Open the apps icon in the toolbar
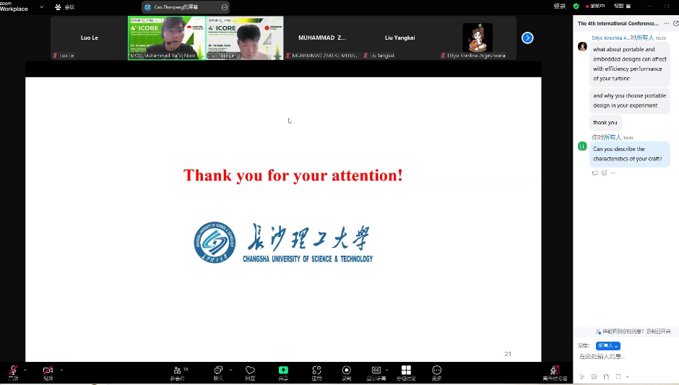Screen dimensions: 679x385 tap(316, 371)
